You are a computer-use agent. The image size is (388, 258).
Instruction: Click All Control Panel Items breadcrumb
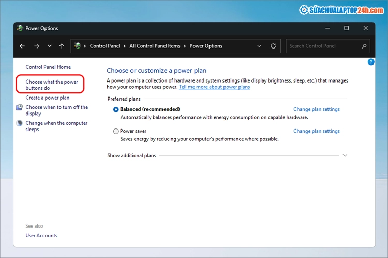pyautogui.click(x=155, y=46)
